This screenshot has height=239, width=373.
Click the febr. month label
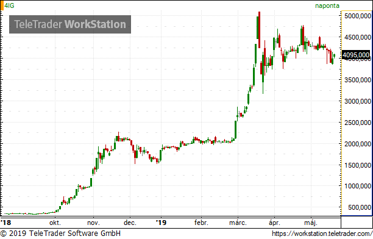[x=201, y=223]
